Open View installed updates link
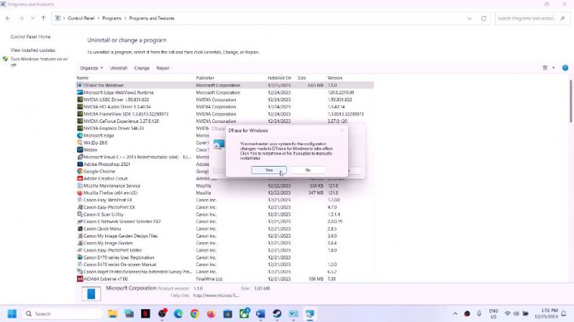The width and height of the screenshot is (574, 322). tap(32, 50)
